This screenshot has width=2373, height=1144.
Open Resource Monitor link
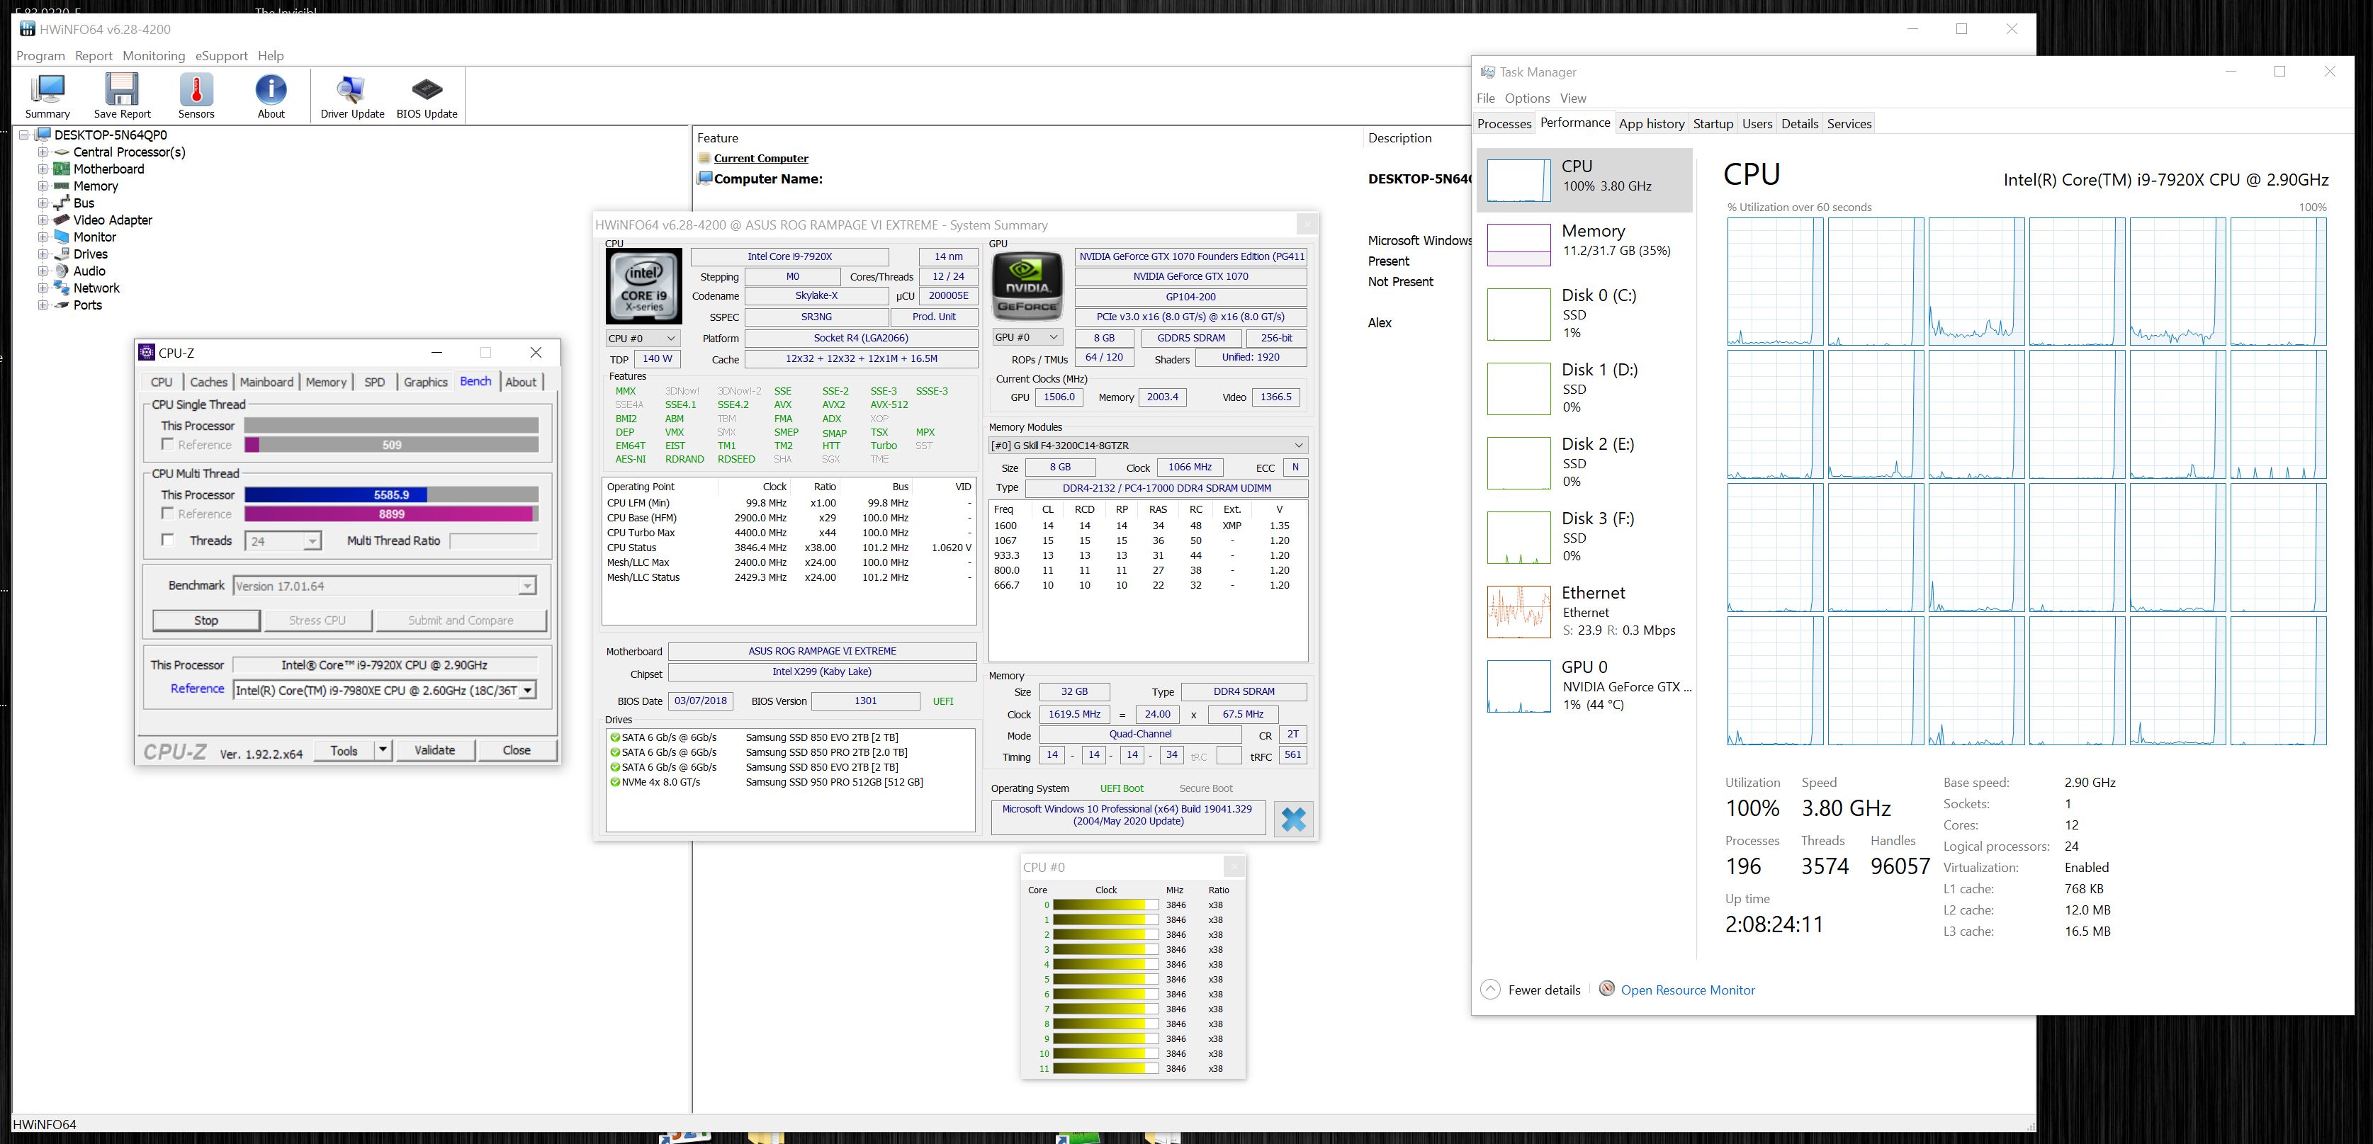[1688, 990]
